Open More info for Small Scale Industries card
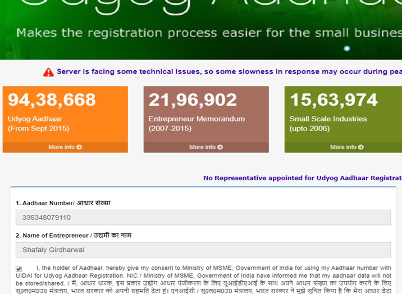The width and height of the screenshot is (402, 294). (x=344, y=147)
